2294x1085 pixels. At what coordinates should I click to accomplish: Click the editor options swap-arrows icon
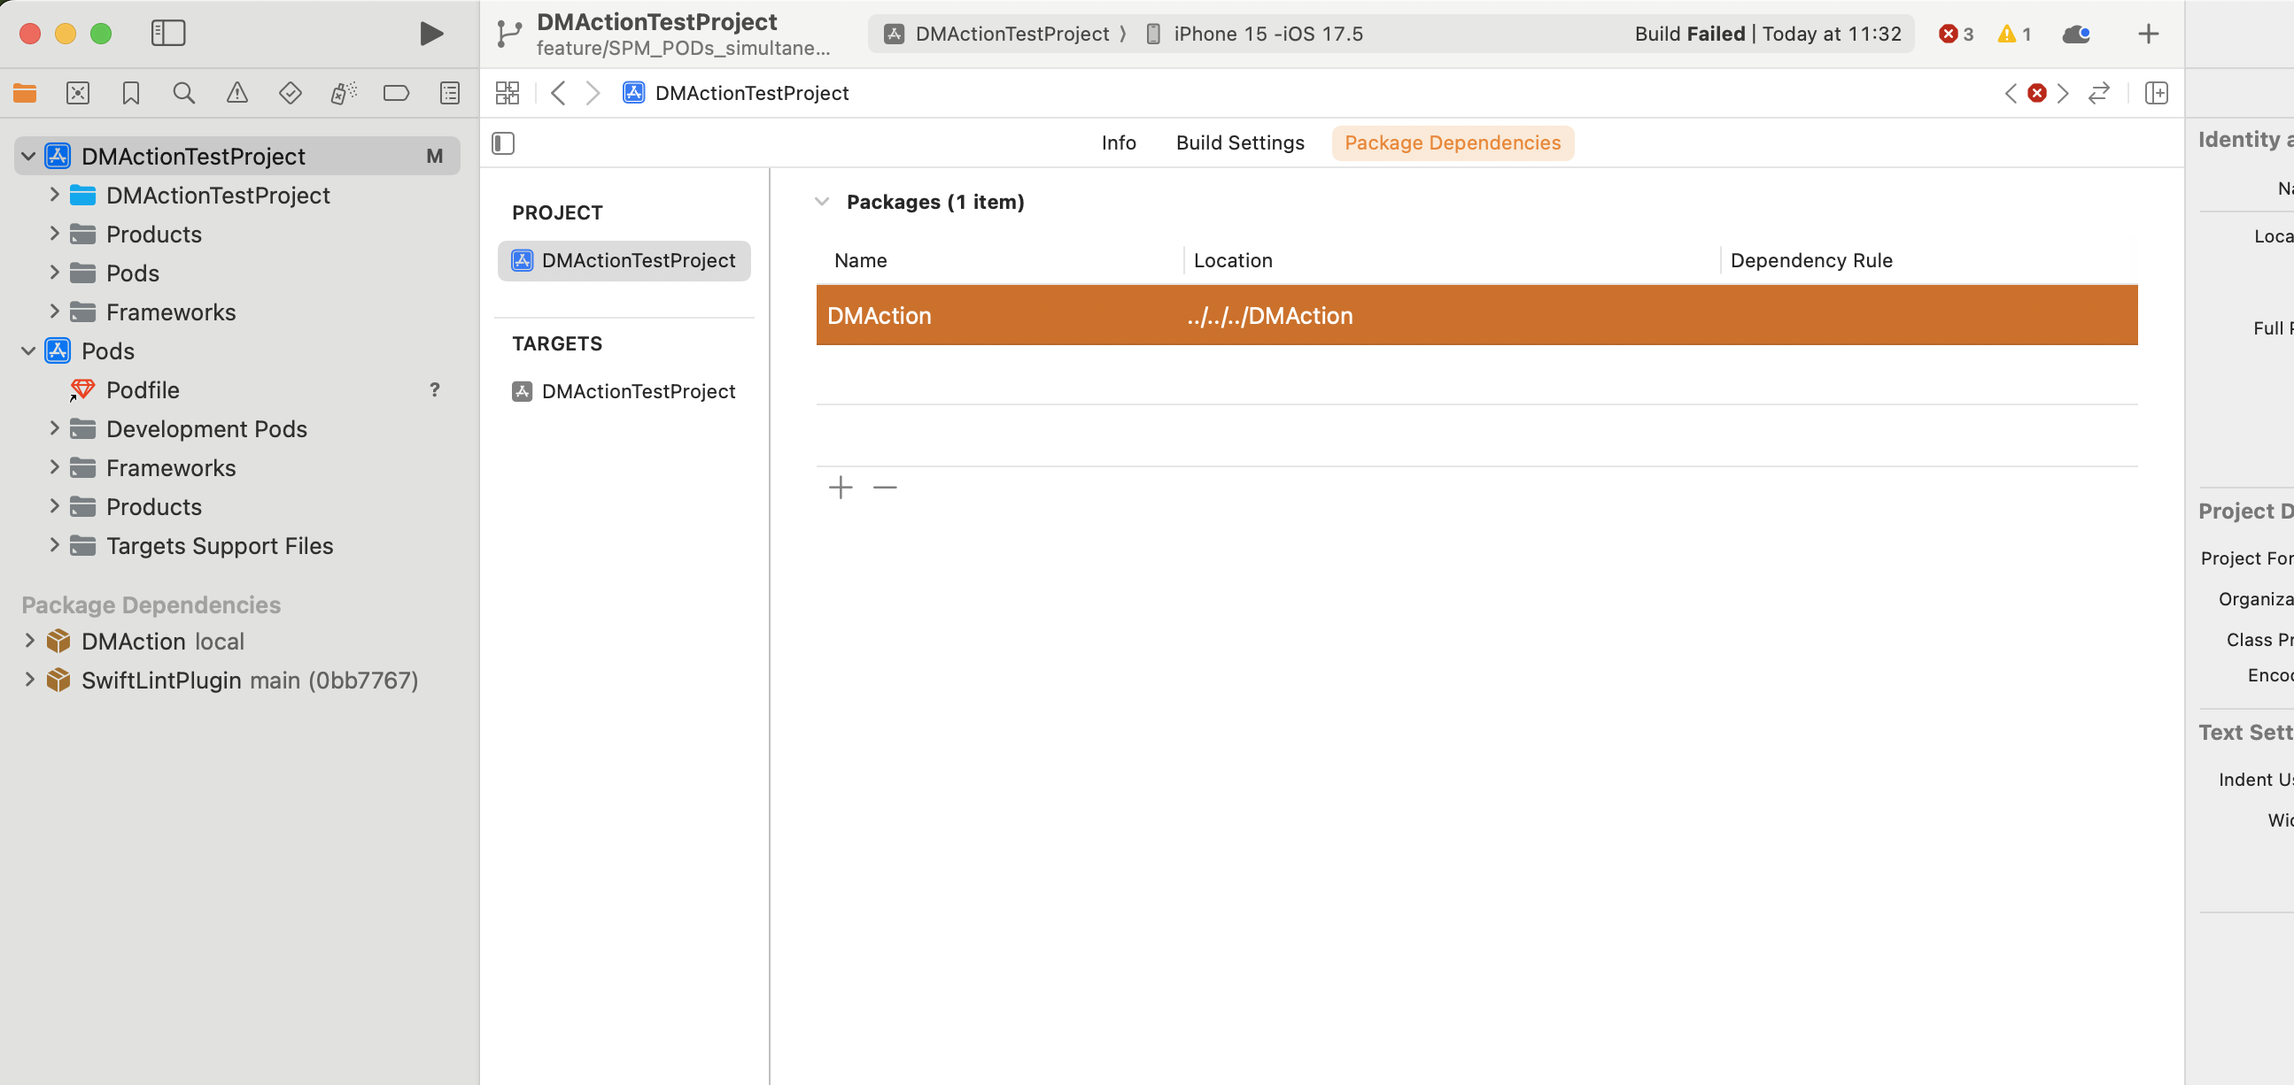pyautogui.click(x=2099, y=93)
